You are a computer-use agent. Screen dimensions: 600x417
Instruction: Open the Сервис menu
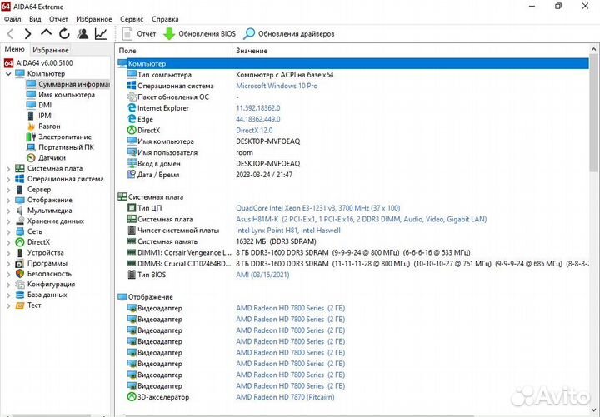click(x=132, y=19)
